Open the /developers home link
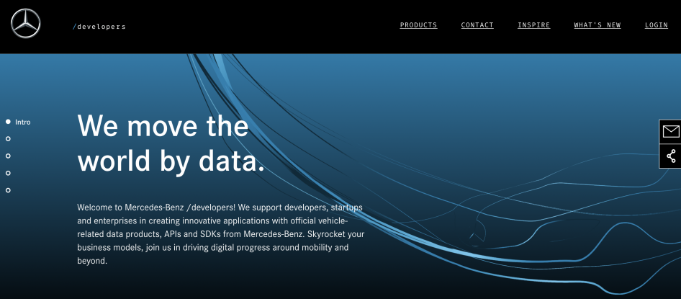The height and width of the screenshot is (299, 681). (x=99, y=27)
